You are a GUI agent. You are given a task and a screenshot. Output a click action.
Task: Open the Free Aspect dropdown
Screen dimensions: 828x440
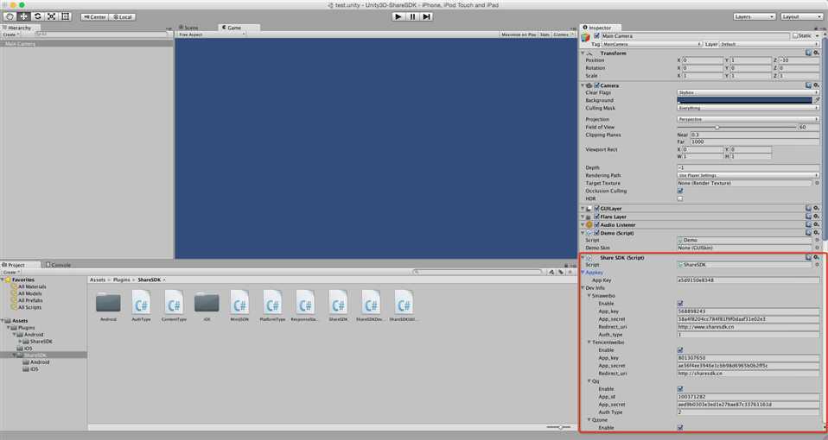pyautogui.click(x=211, y=35)
